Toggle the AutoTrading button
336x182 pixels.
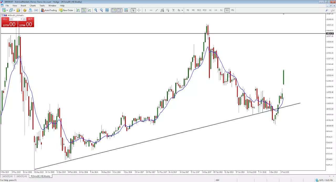49,10
